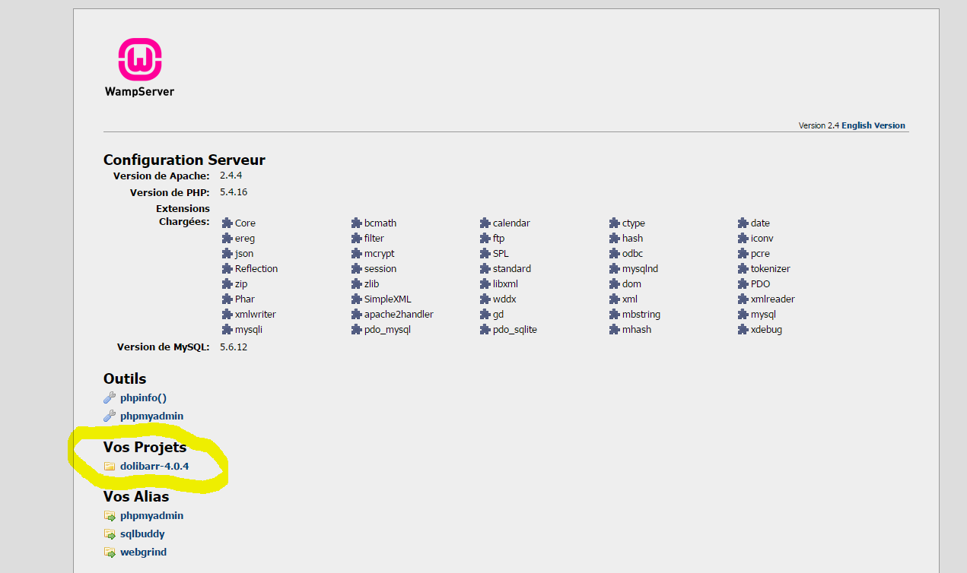Select the Apache version value 2.4.4

click(x=231, y=175)
